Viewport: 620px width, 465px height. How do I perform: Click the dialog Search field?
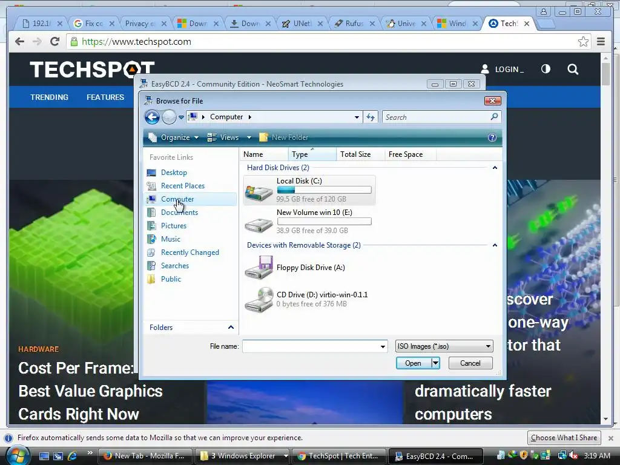[436, 117]
